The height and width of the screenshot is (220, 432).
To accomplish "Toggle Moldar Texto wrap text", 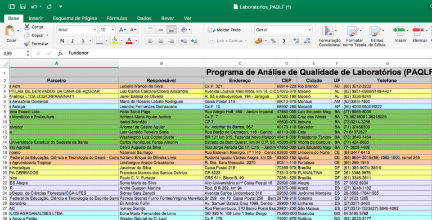I will pyautogui.click(x=224, y=30).
